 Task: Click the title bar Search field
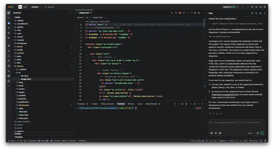(49, 7)
